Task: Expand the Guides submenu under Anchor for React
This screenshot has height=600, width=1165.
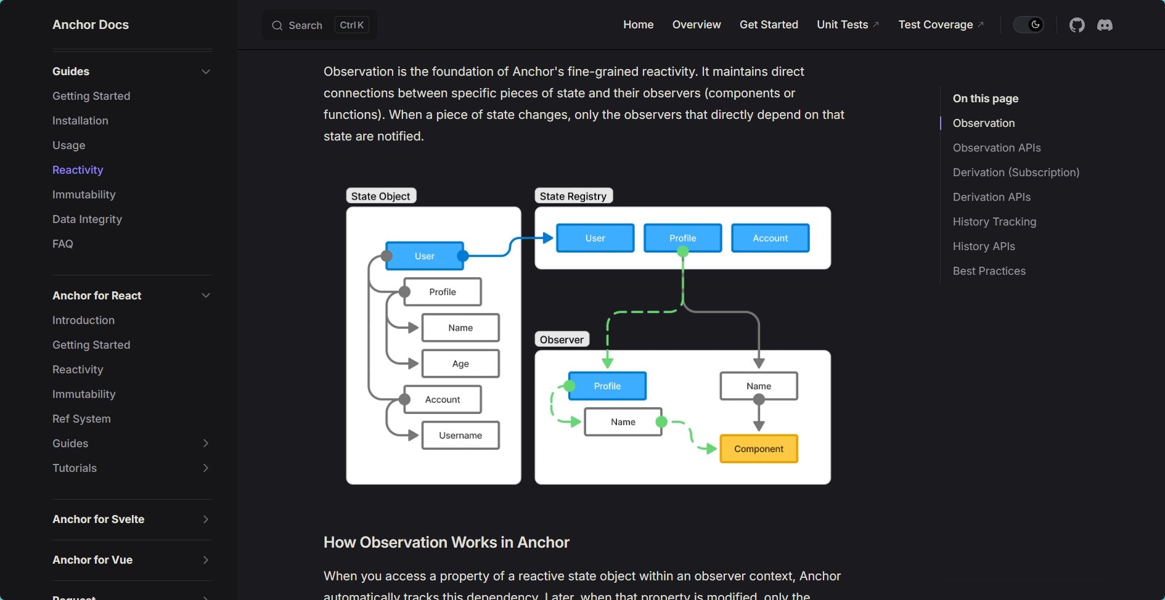Action: point(206,444)
